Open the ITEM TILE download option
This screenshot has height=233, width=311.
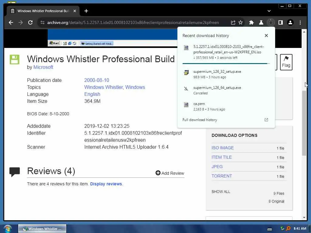coord(221,157)
